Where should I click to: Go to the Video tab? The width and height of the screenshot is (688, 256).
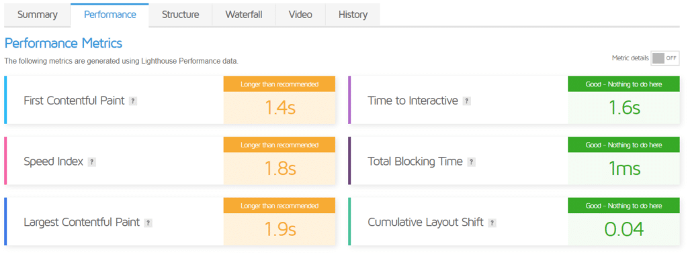click(300, 15)
